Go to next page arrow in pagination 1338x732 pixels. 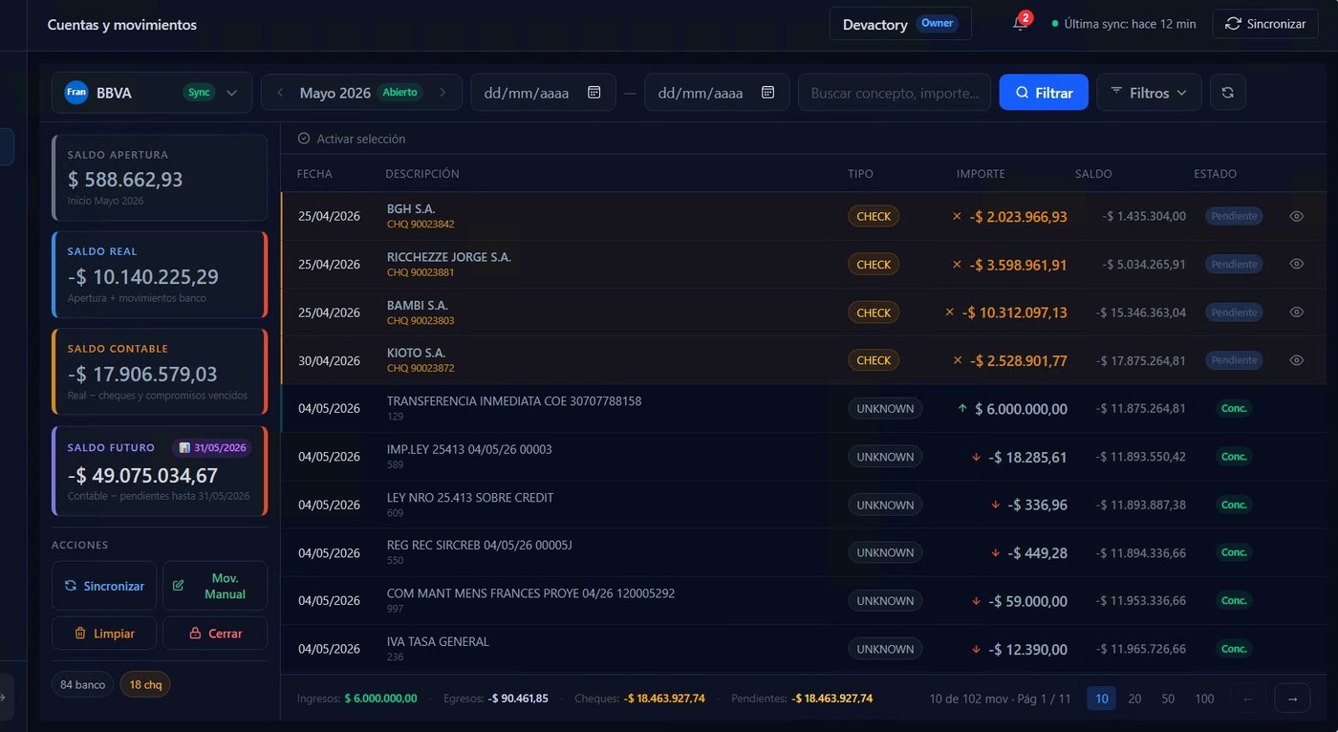coord(1292,699)
